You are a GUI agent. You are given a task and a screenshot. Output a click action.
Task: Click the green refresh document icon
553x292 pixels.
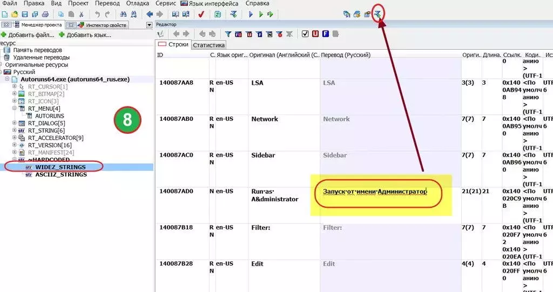[218, 15]
